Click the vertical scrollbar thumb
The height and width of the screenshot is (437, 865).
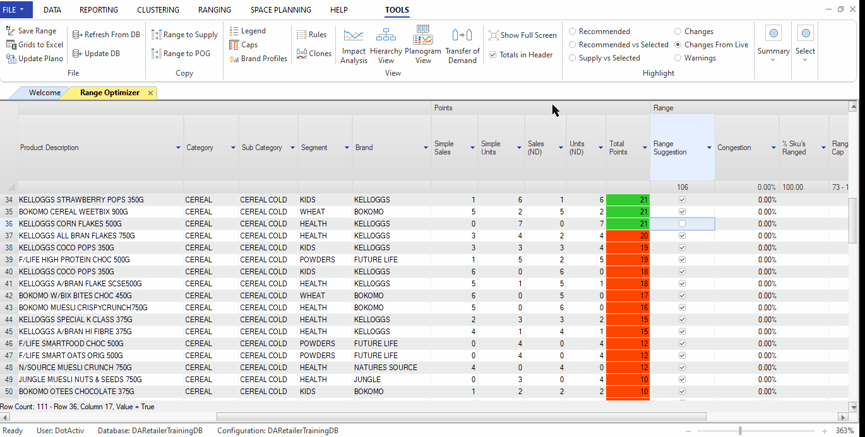853,220
